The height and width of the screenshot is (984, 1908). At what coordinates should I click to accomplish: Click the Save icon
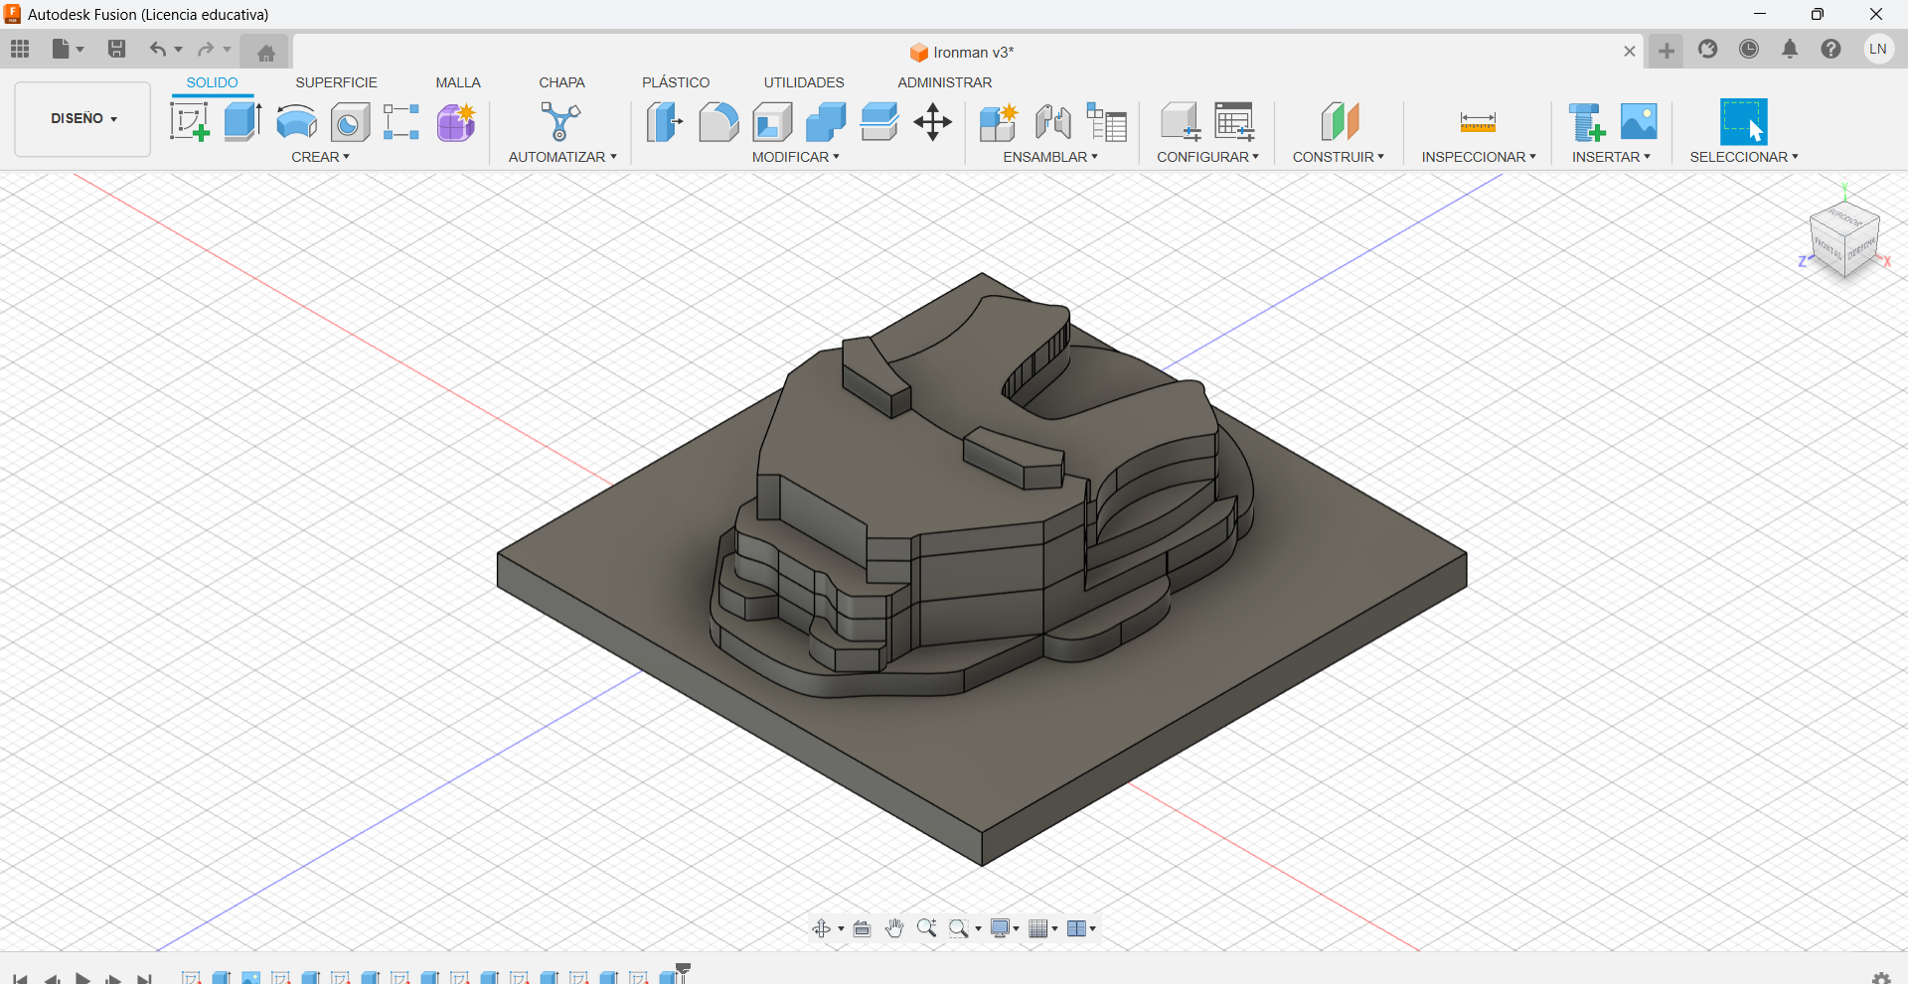116,49
